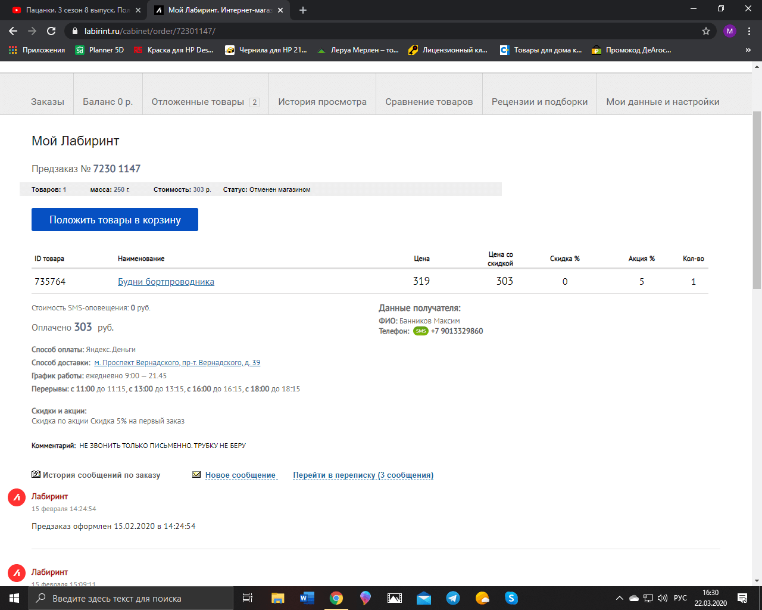Open Chrome three-dot menu
This screenshot has width=762, height=610.
(749, 31)
